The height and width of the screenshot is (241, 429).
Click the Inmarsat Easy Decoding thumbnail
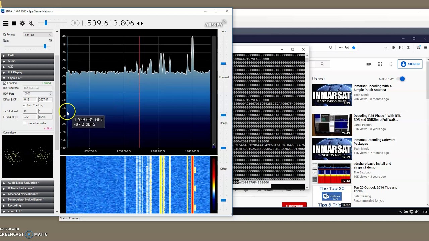point(332,95)
